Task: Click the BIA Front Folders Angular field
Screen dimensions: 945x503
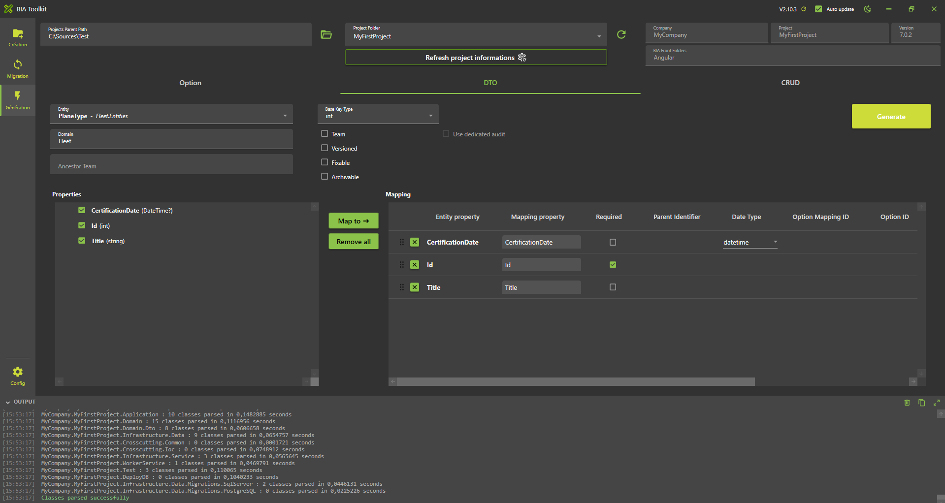Action: (x=793, y=55)
